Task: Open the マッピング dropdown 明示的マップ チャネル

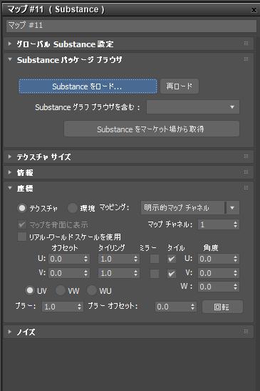Action: point(190,208)
